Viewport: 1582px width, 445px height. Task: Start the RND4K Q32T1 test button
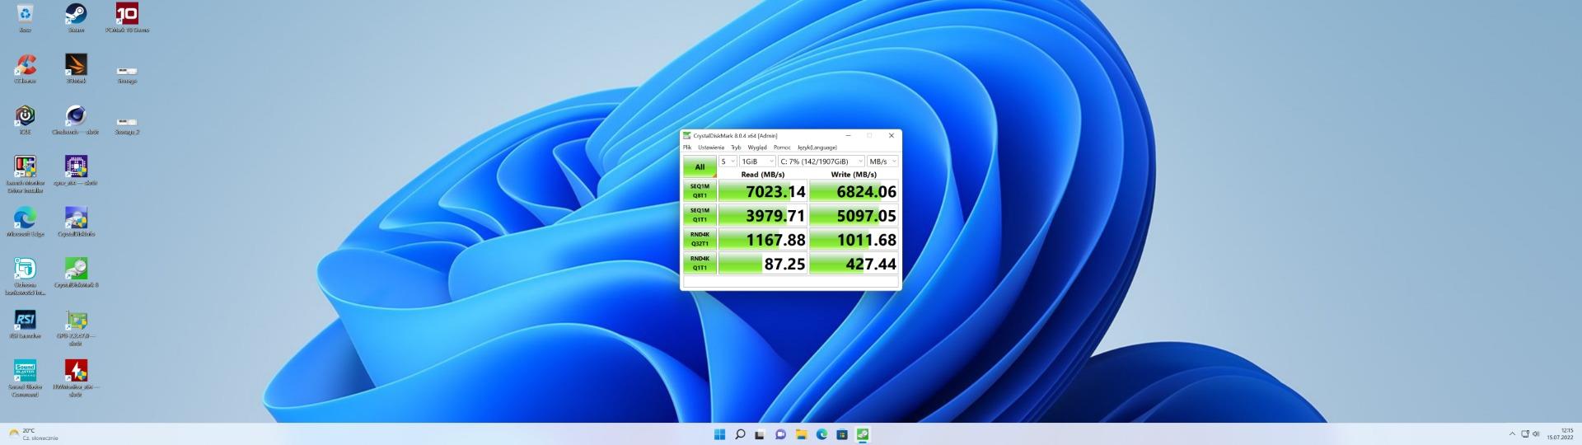700,240
